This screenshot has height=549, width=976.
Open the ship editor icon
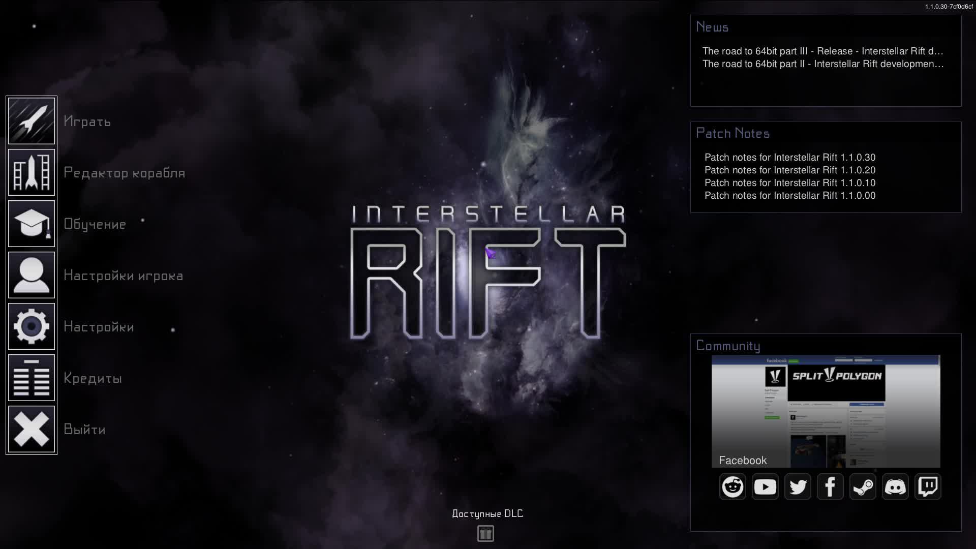32,172
